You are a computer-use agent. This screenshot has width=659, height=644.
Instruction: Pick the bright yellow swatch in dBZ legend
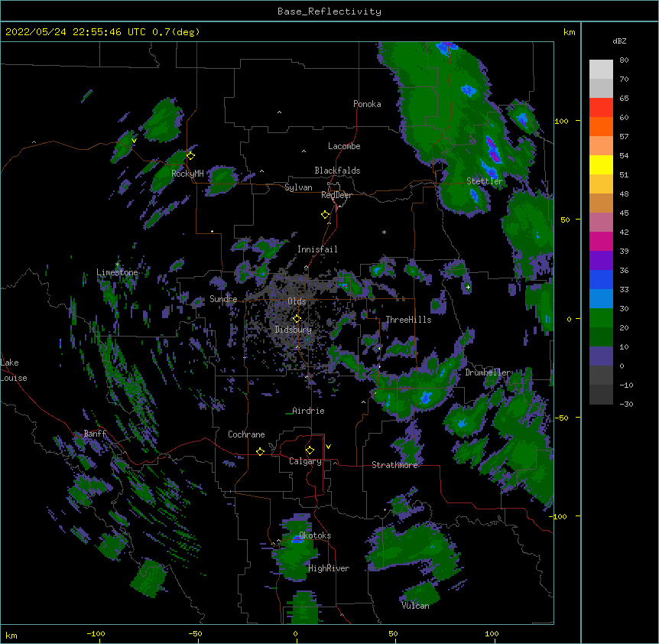point(601,164)
